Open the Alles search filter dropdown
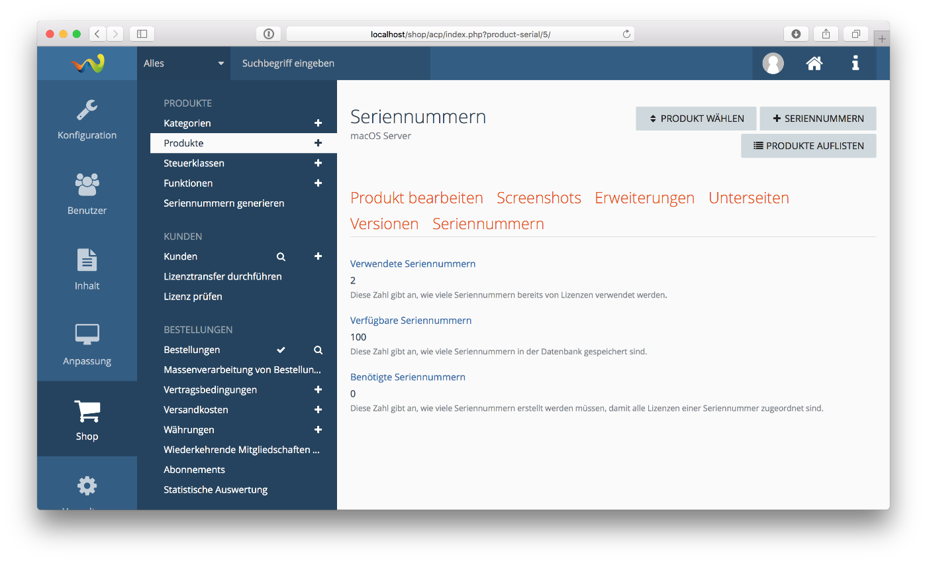Screen dimensions: 927x563 [x=183, y=64]
